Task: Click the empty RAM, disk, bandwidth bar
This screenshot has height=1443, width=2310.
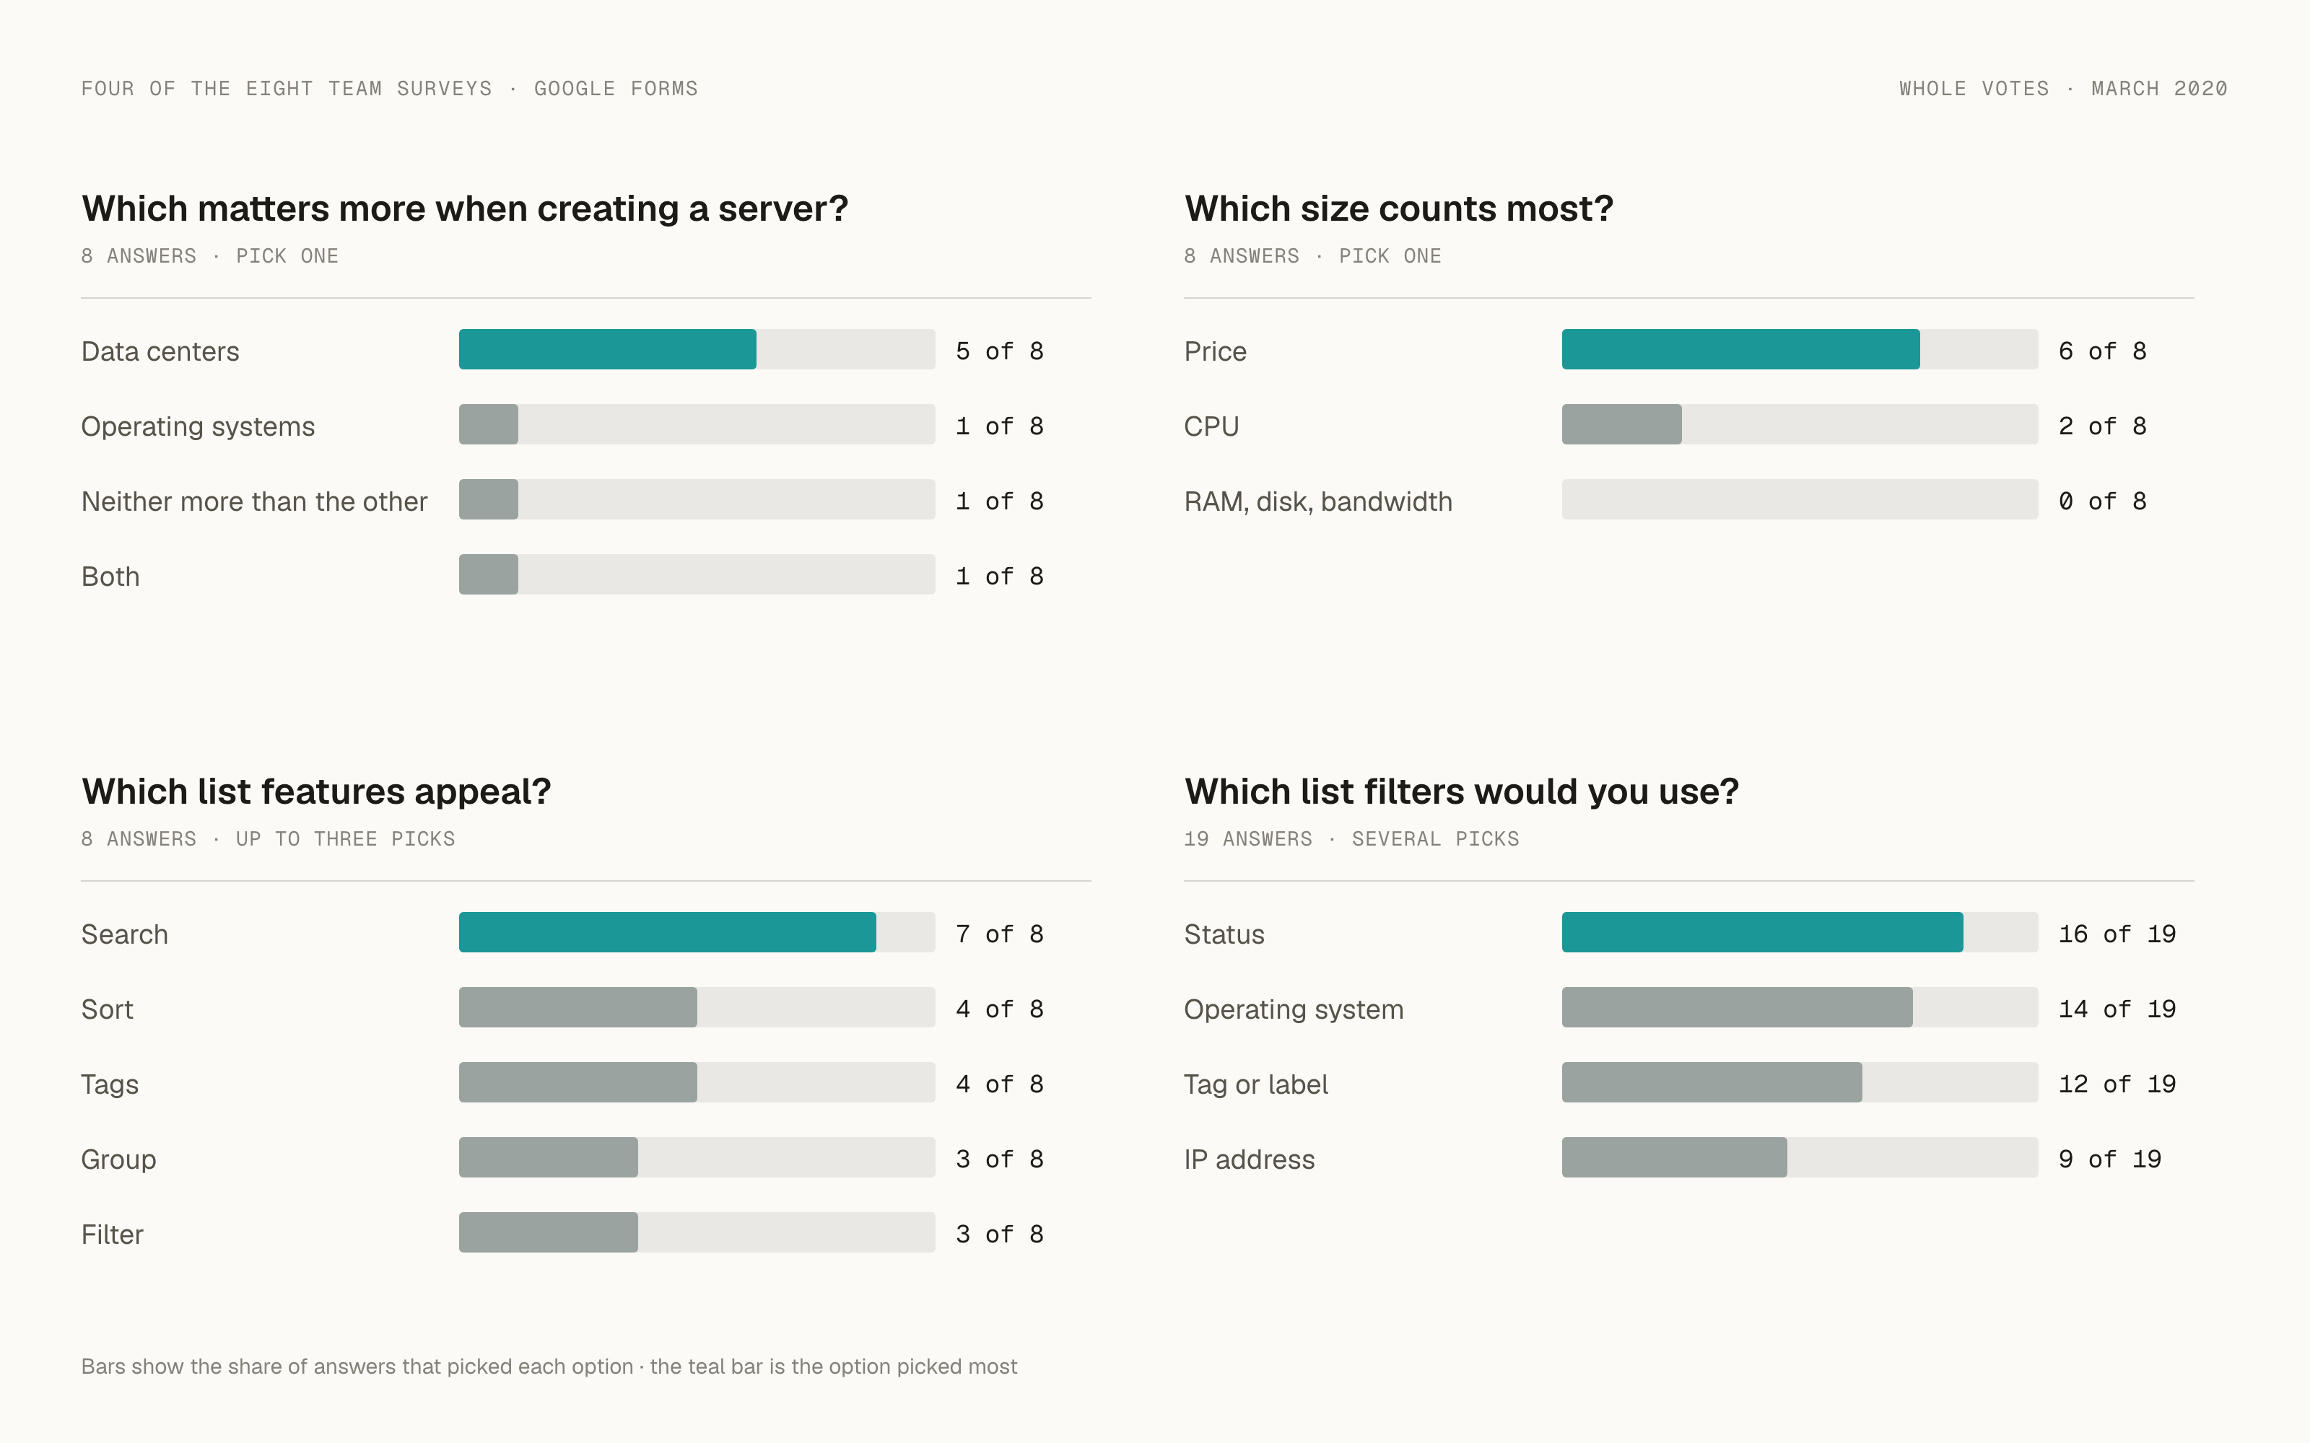Action: (x=1800, y=499)
